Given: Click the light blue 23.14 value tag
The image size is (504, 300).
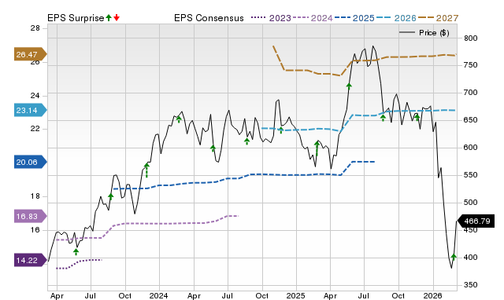Looking at the screenshot, I should [x=30, y=110].
